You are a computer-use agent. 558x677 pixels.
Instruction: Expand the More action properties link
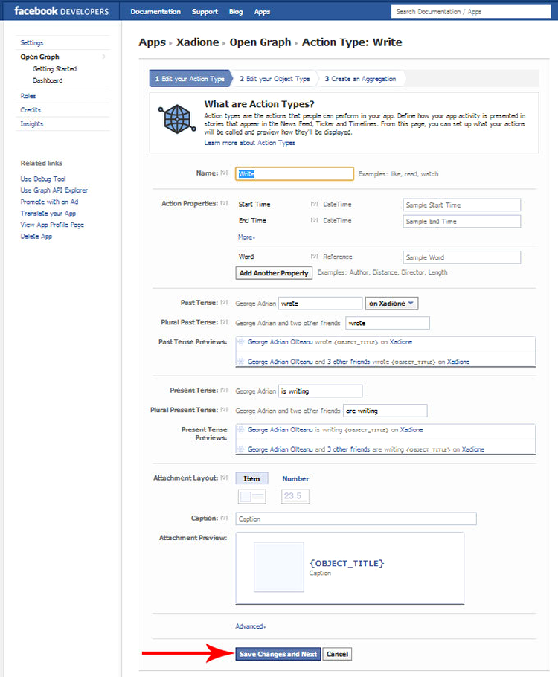pyautogui.click(x=246, y=237)
